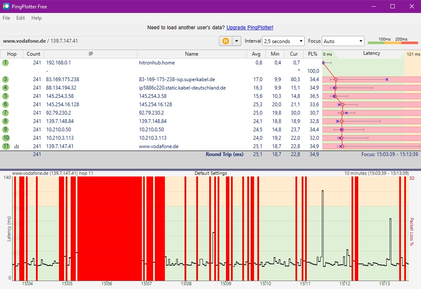Click the hop 7 number icon
The width and height of the screenshot is (421, 289).
pos(5,113)
